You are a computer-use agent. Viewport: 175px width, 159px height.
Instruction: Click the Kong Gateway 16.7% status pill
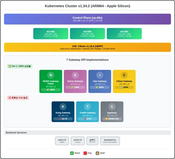63,119
